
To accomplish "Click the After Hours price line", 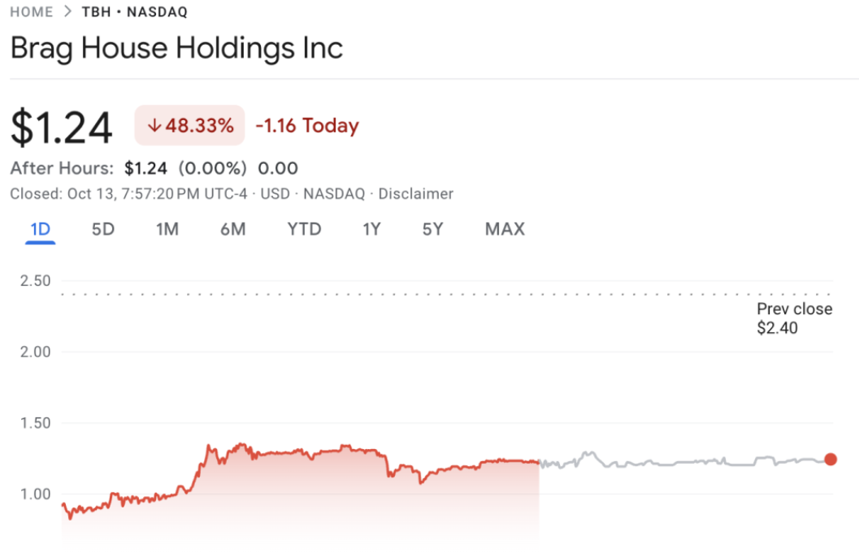I will click(x=154, y=169).
